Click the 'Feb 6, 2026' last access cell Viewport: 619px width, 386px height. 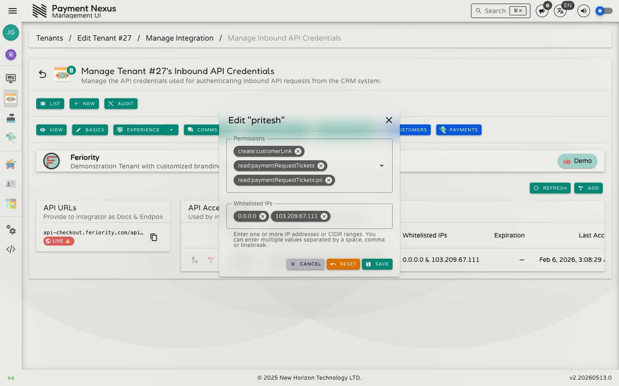[x=572, y=260]
